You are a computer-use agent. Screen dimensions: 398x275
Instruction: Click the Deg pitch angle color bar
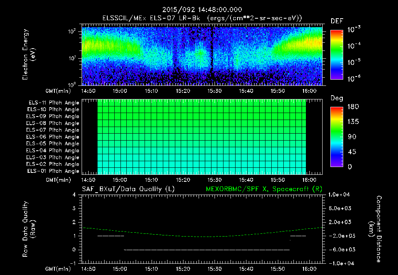pos(337,137)
